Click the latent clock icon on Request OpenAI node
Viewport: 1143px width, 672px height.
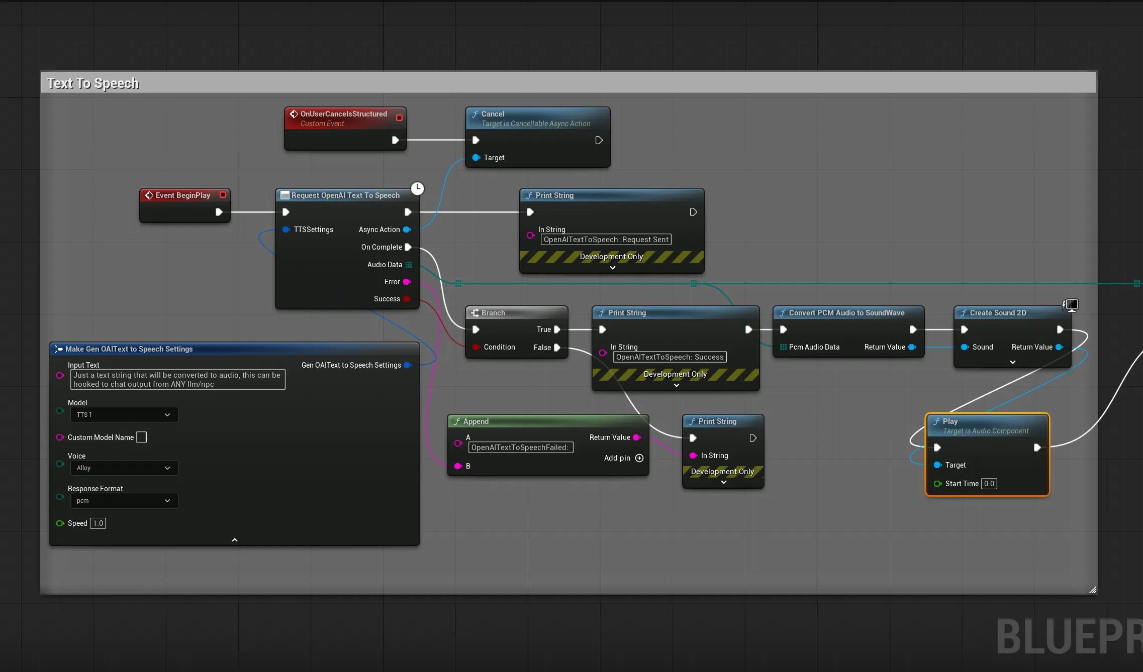click(x=417, y=188)
